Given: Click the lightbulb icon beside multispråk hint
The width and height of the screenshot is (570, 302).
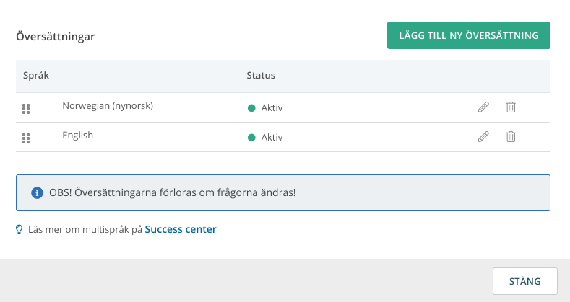Looking at the screenshot, I should tap(20, 229).
